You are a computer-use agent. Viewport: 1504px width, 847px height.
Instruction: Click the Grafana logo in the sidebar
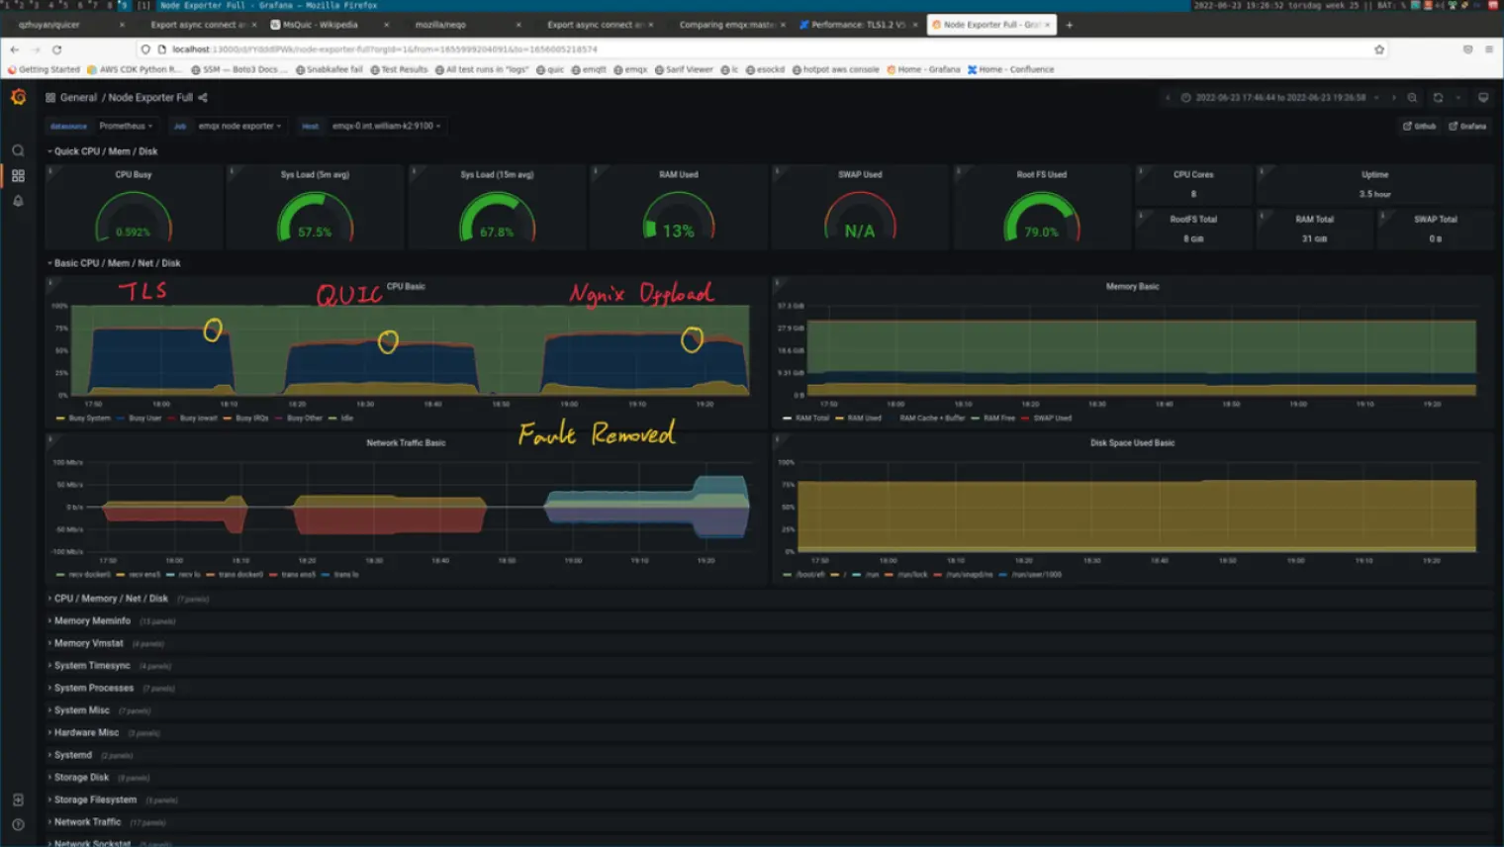[x=17, y=97]
